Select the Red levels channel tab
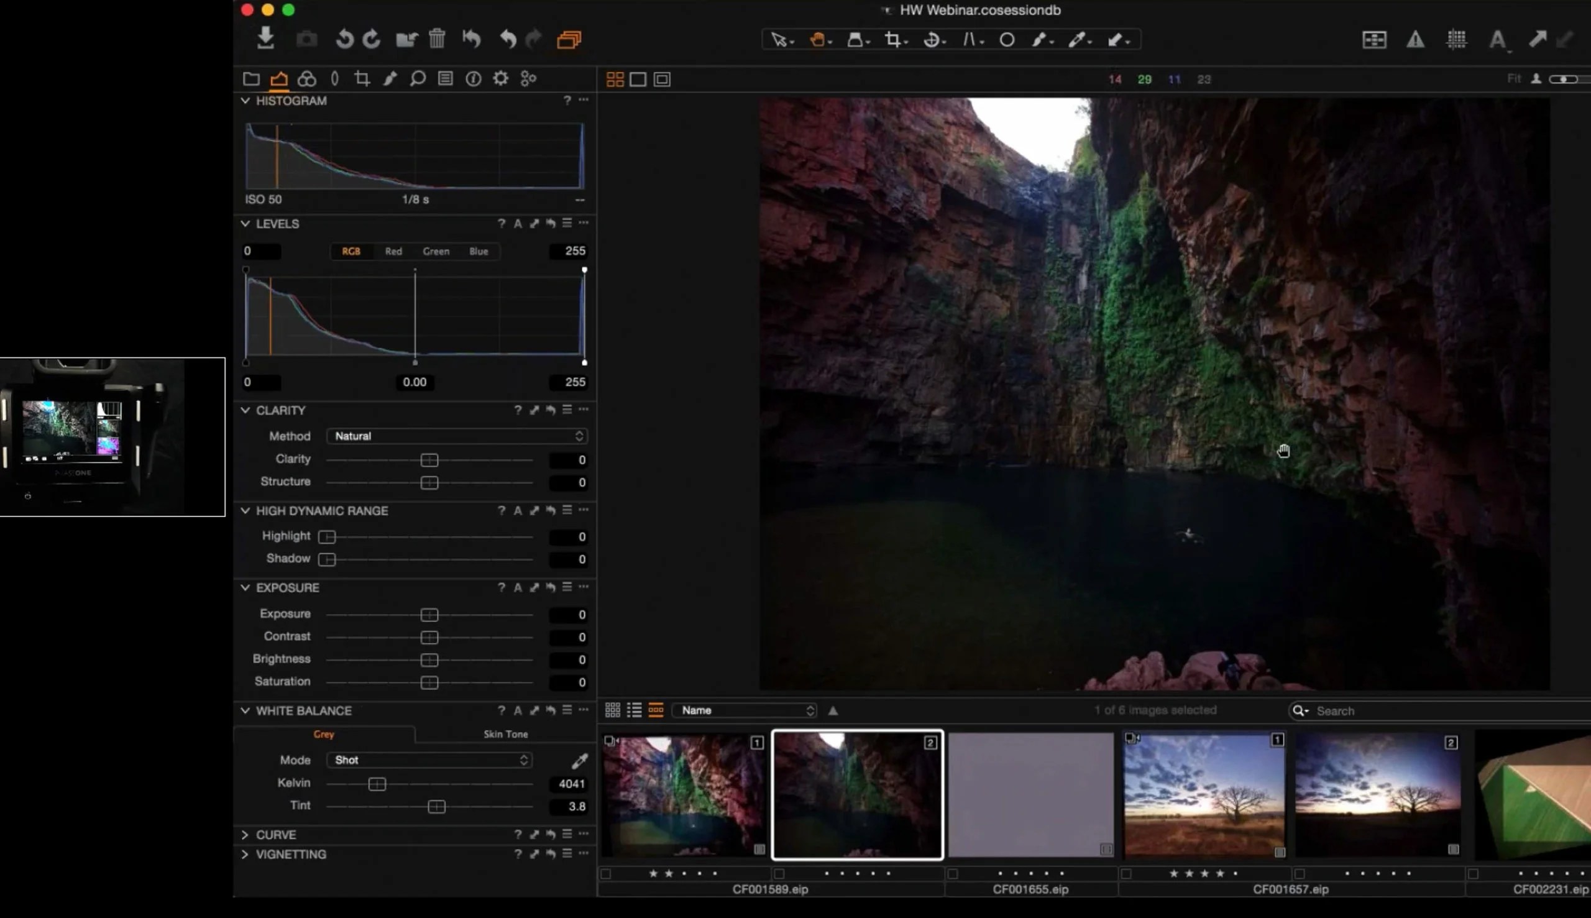 [x=393, y=252]
